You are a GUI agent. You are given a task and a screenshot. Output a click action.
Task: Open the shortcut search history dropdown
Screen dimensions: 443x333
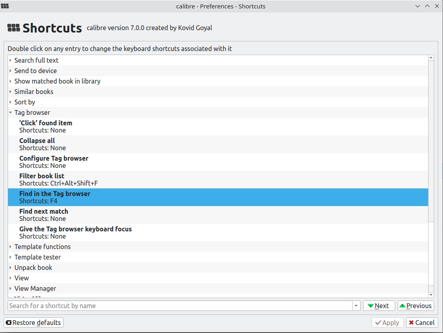pos(356,306)
